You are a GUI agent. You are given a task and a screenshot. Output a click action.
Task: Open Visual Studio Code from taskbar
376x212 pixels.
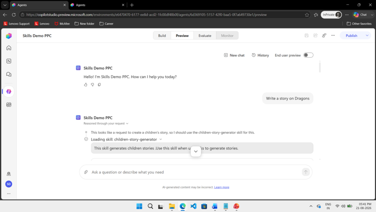pyautogui.click(x=194, y=206)
